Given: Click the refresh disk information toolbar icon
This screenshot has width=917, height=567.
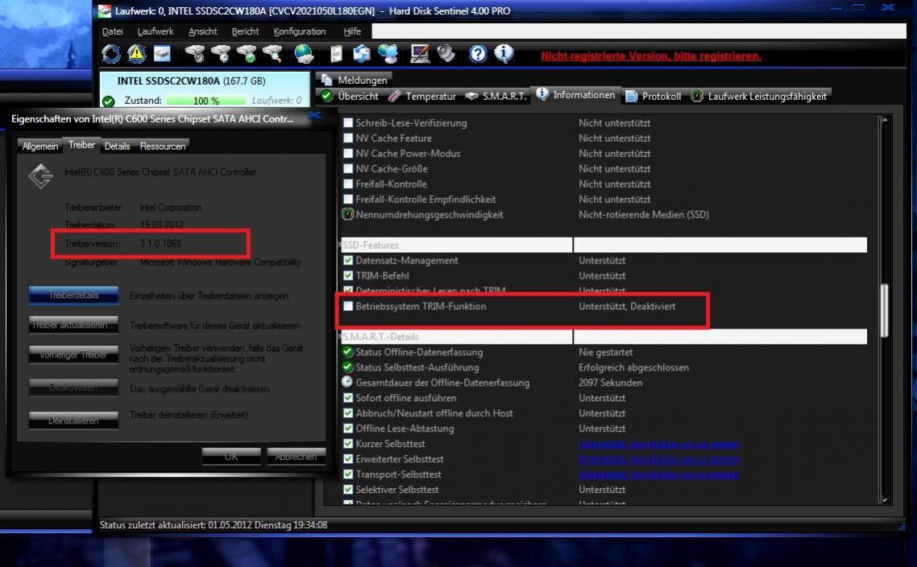Looking at the screenshot, I should click(x=110, y=54).
